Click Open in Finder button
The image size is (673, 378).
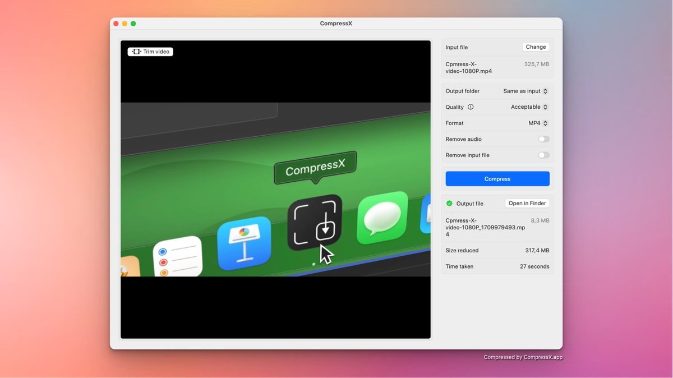tap(527, 204)
